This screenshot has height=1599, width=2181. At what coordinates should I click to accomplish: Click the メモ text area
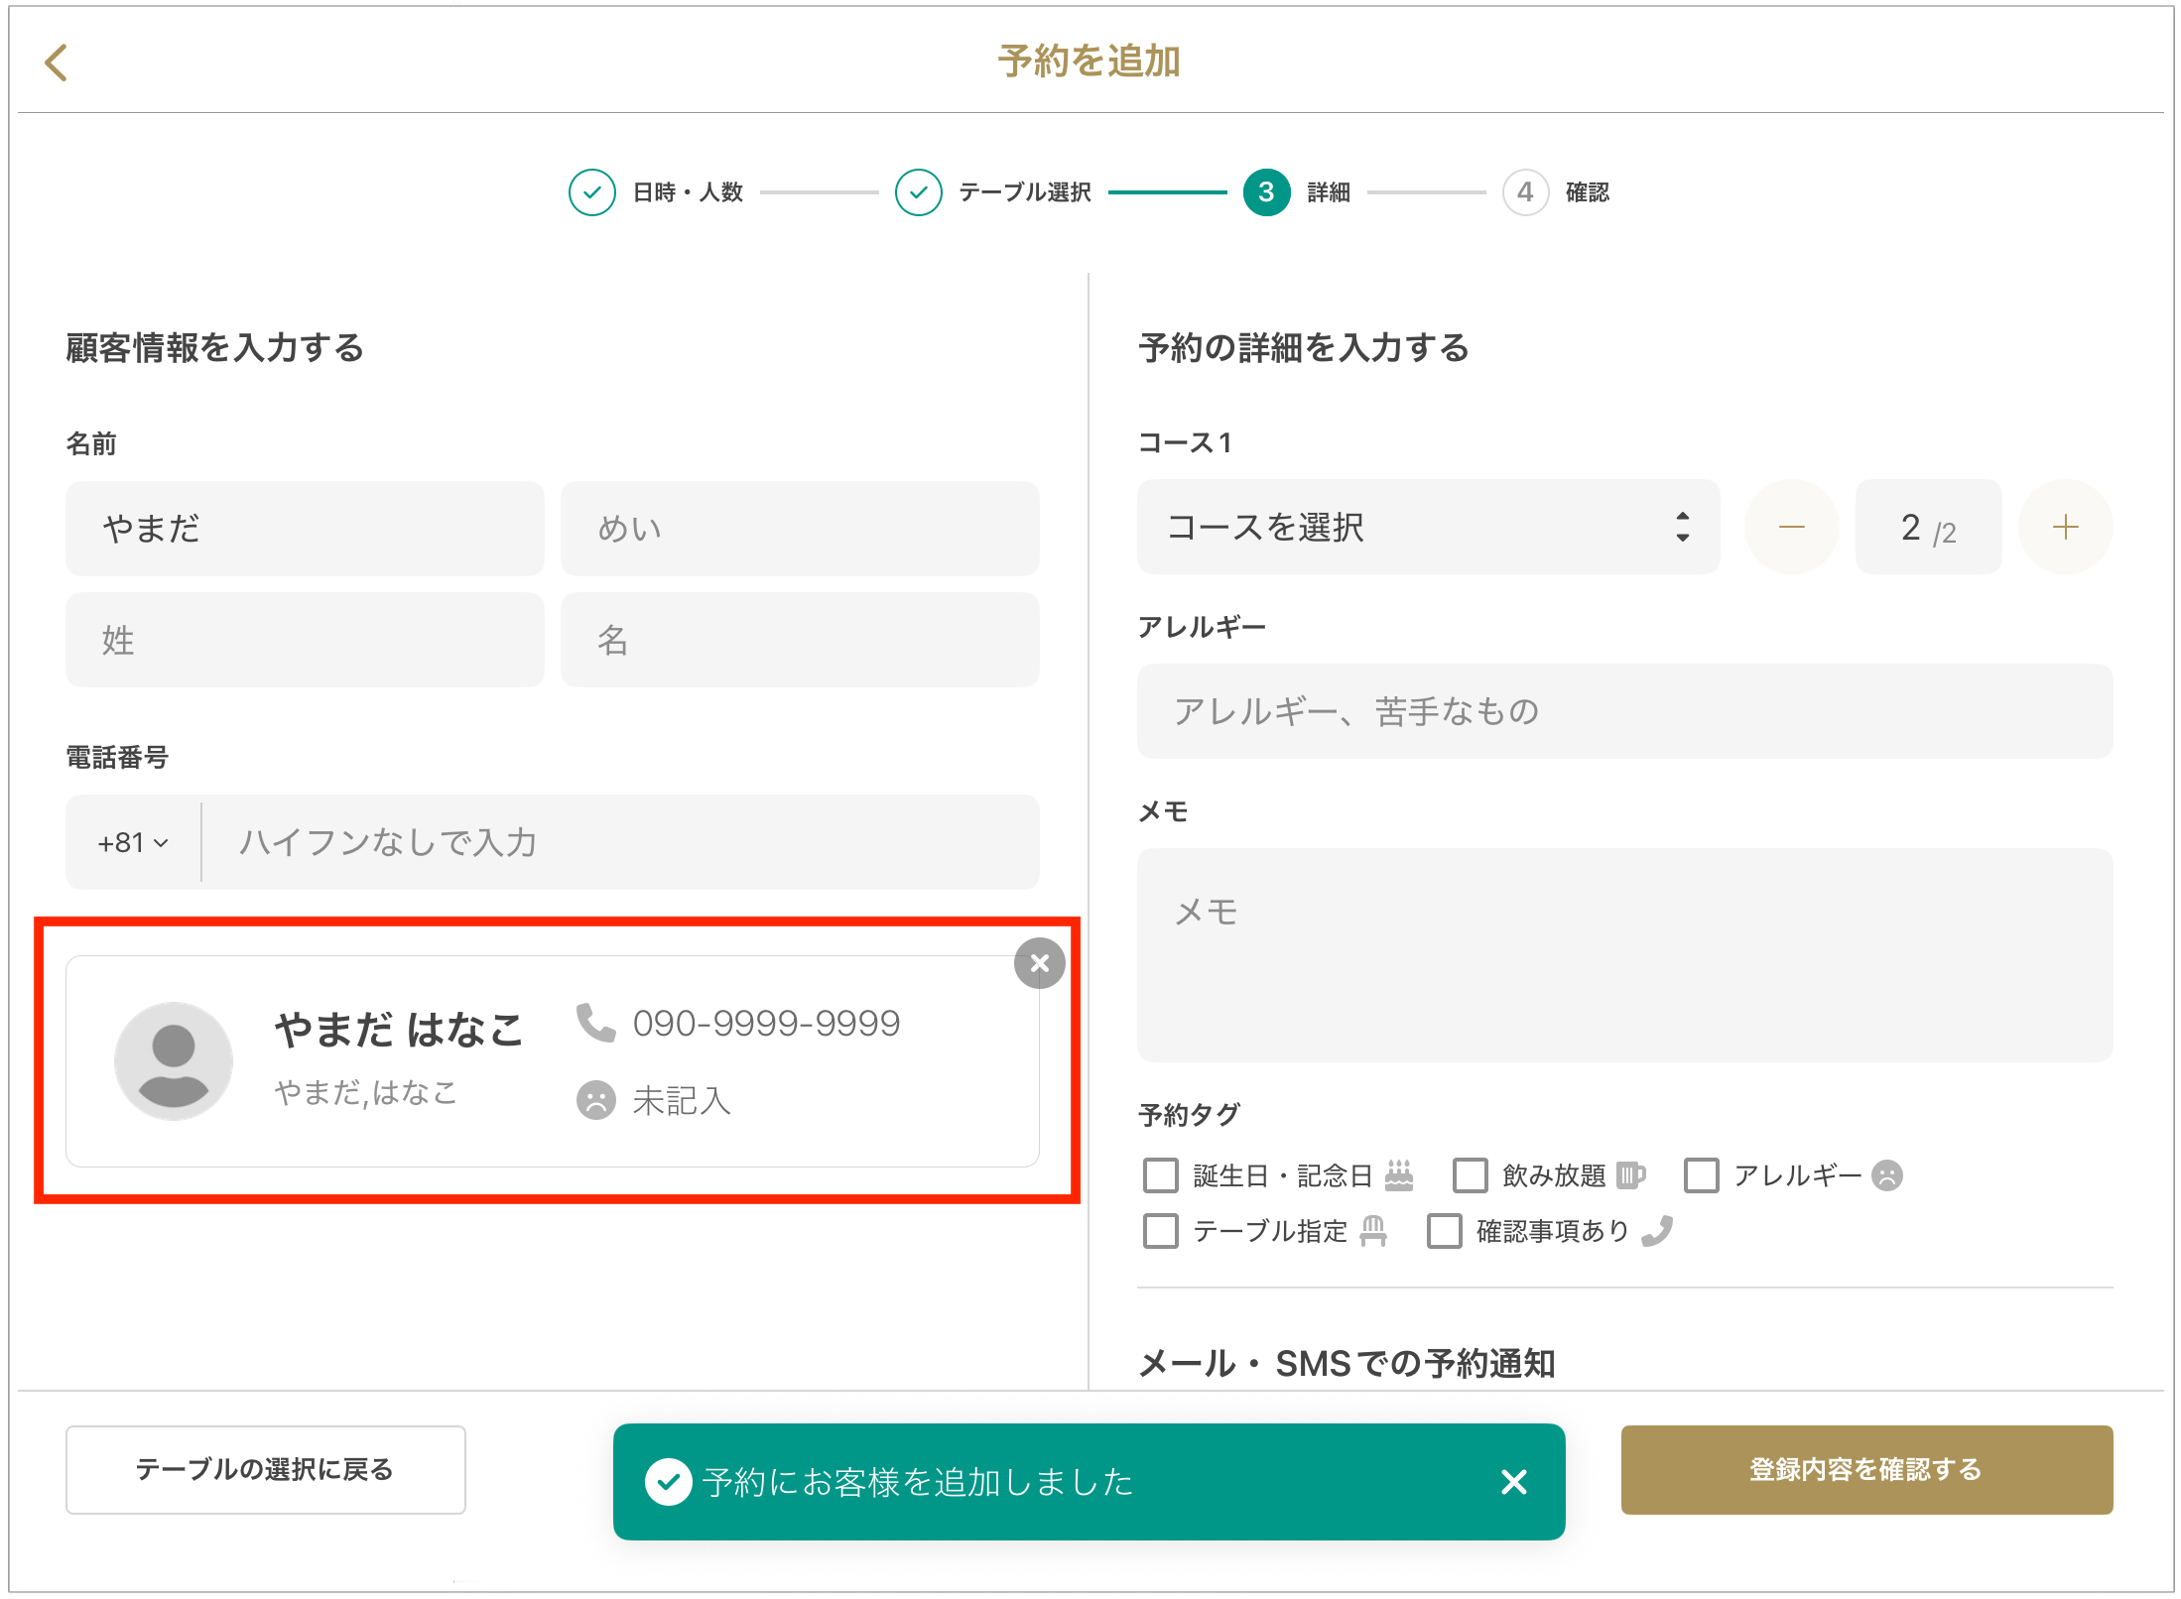[1624, 954]
